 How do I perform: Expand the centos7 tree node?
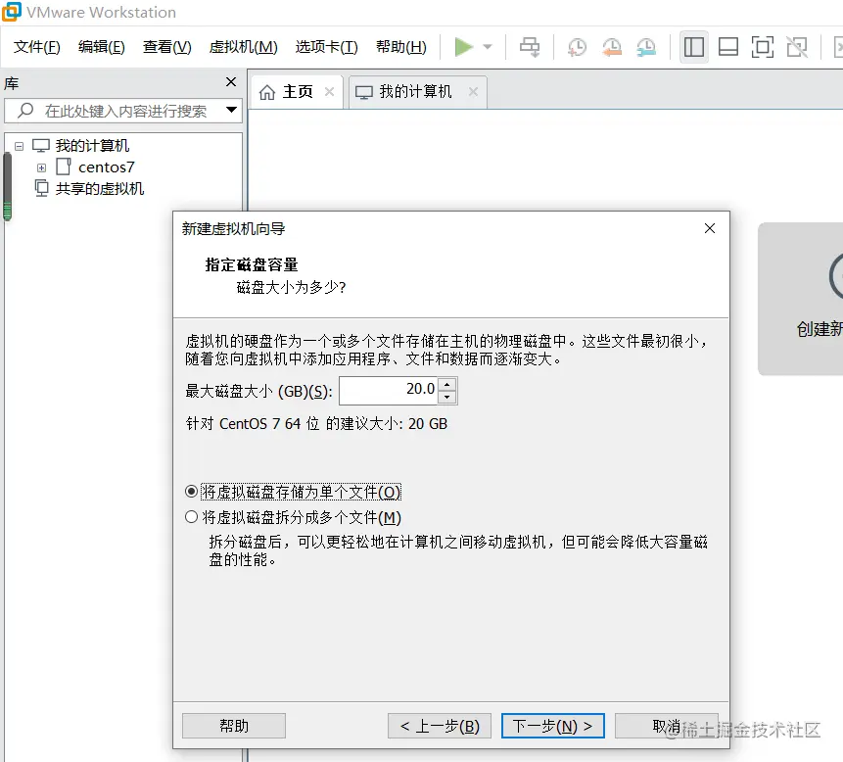click(41, 167)
